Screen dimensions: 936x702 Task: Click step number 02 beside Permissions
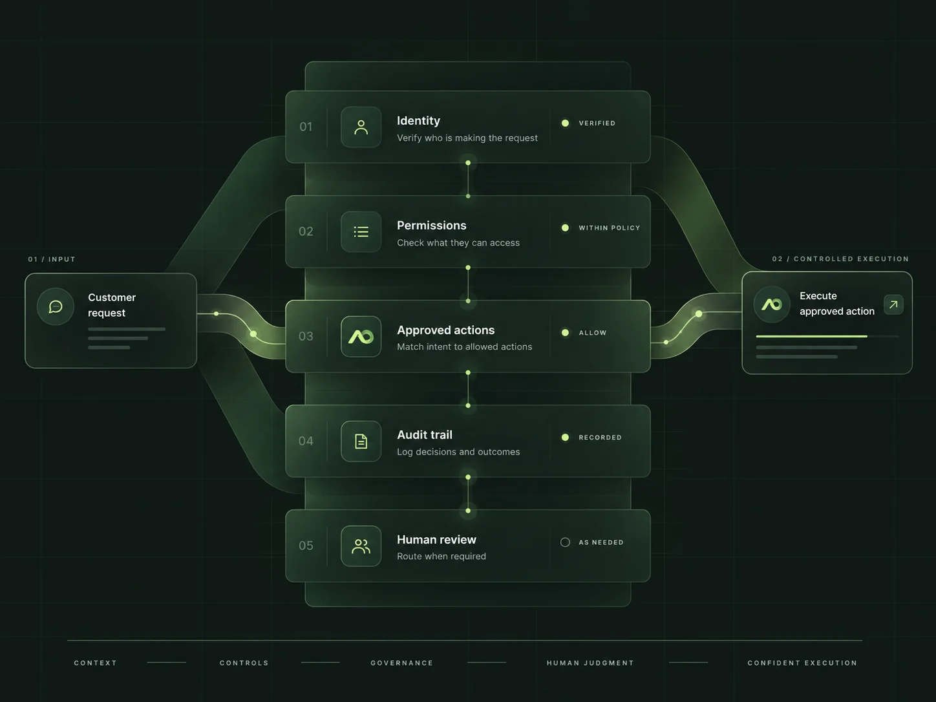(x=306, y=231)
